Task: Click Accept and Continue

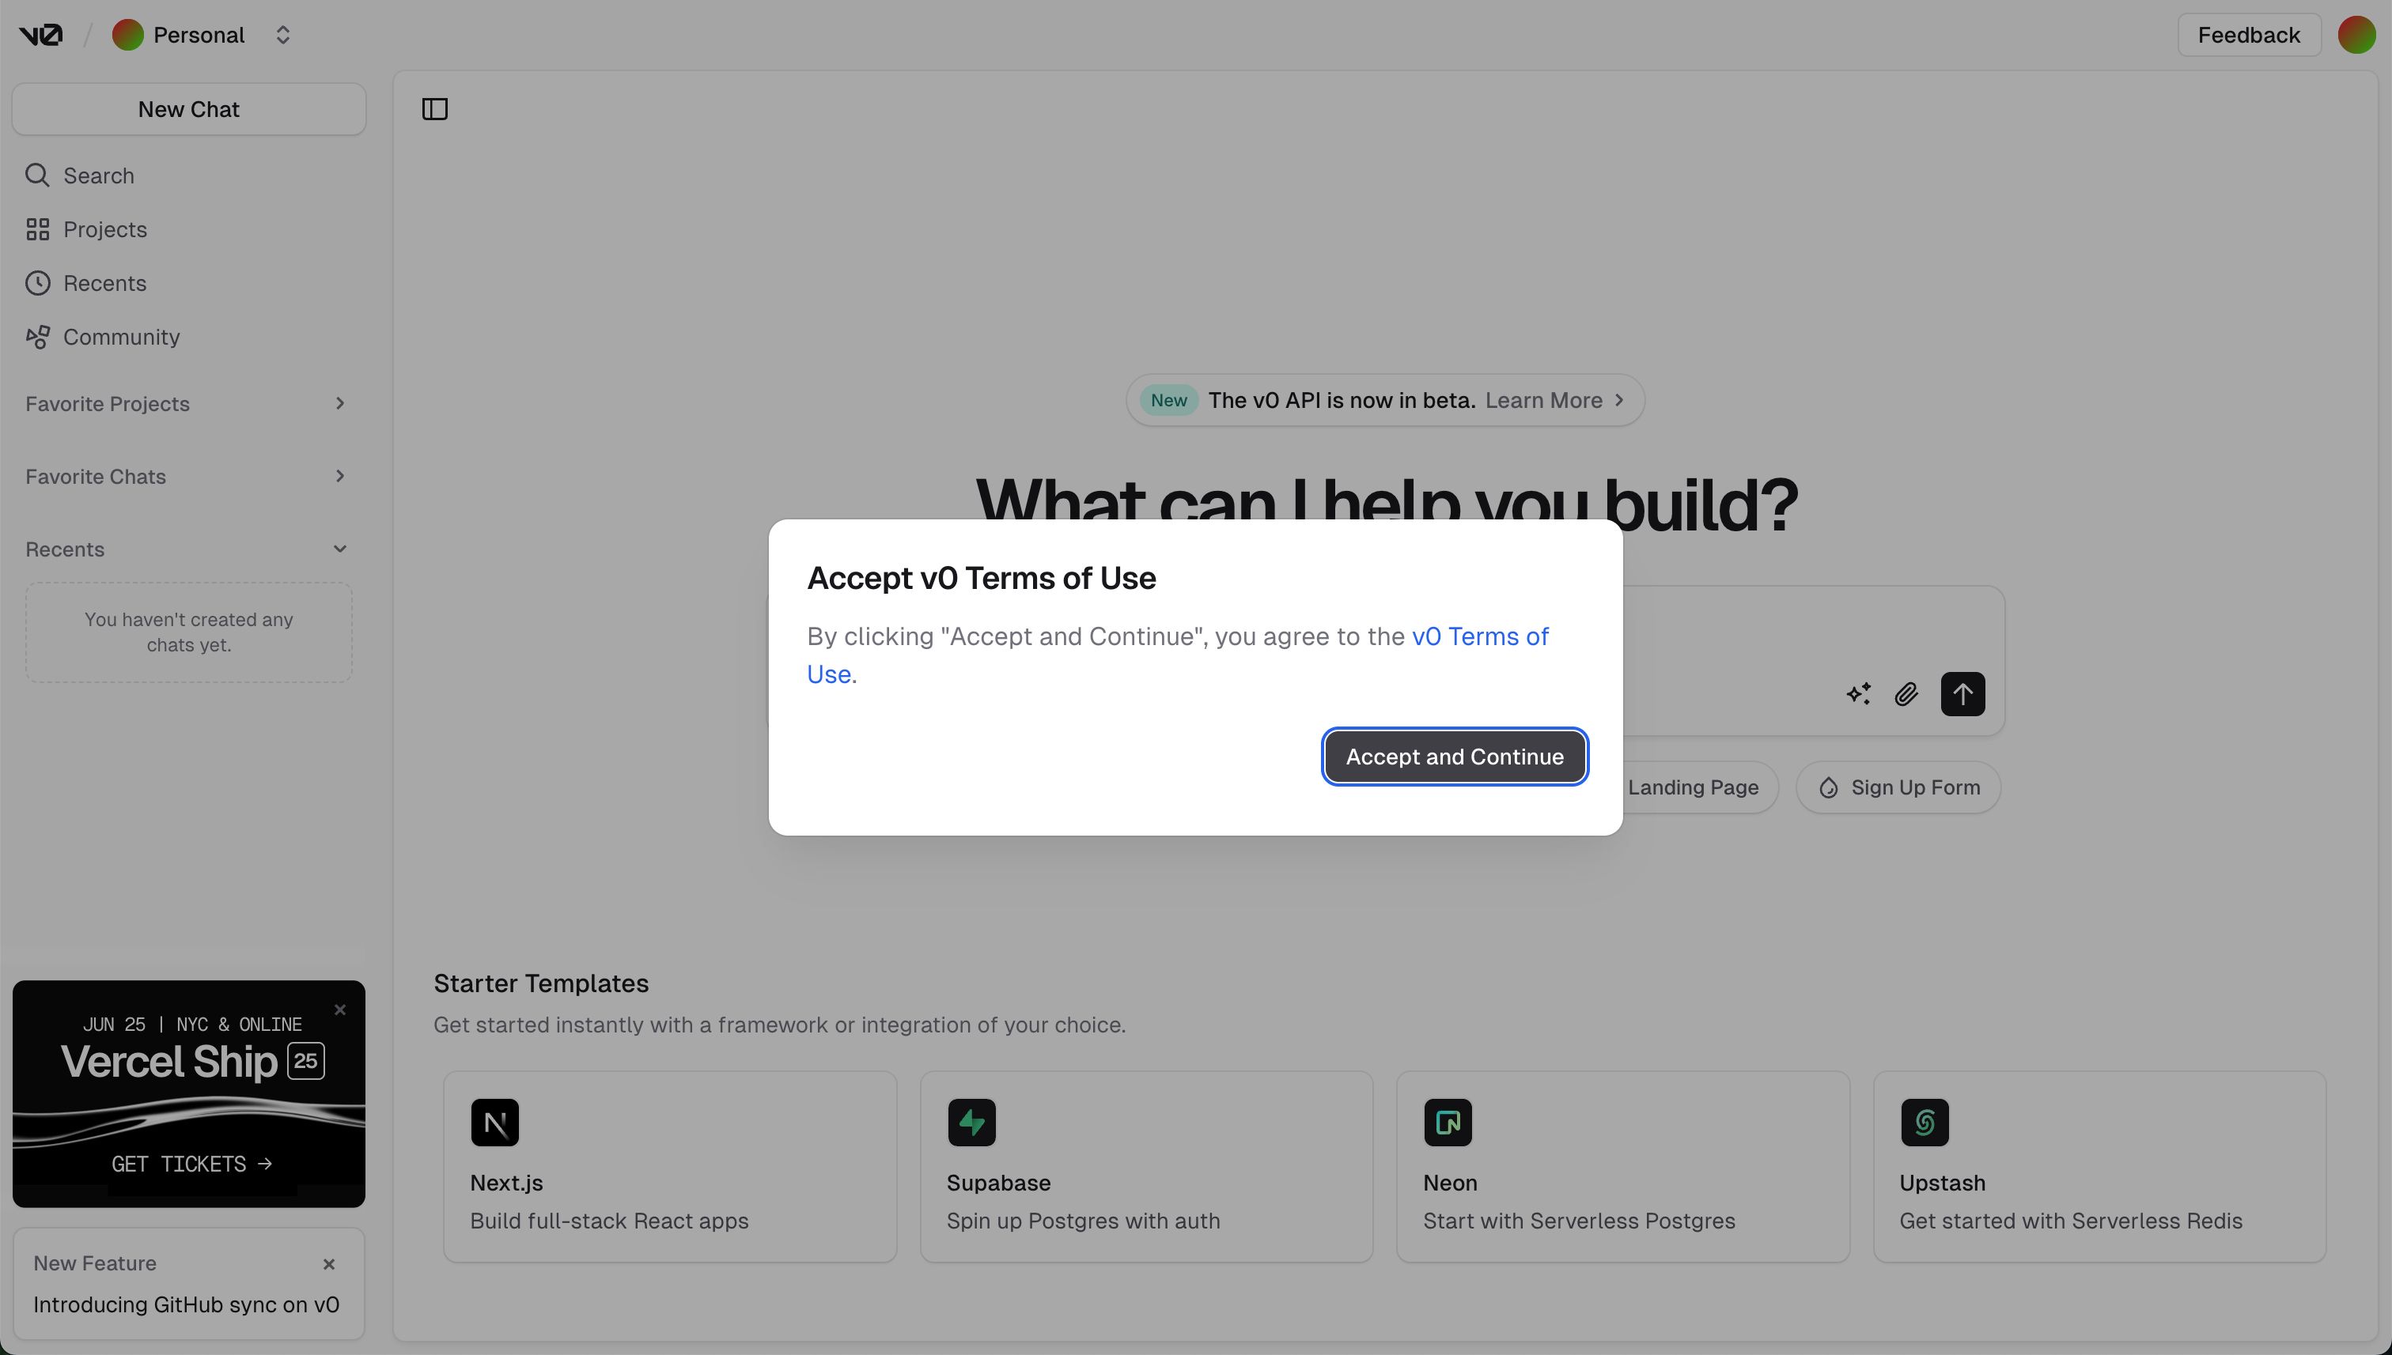Action: click(x=1455, y=757)
